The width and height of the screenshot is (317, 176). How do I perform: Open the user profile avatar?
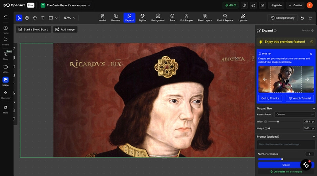click(309, 5)
